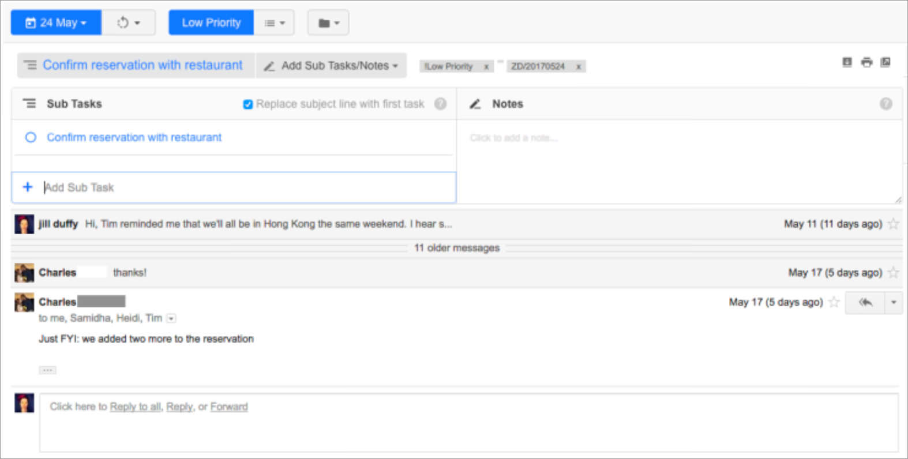This screenshot has height=459, width=908.
Task: Open the 24 May due date dropdown
Action: [x=56, y=22]
